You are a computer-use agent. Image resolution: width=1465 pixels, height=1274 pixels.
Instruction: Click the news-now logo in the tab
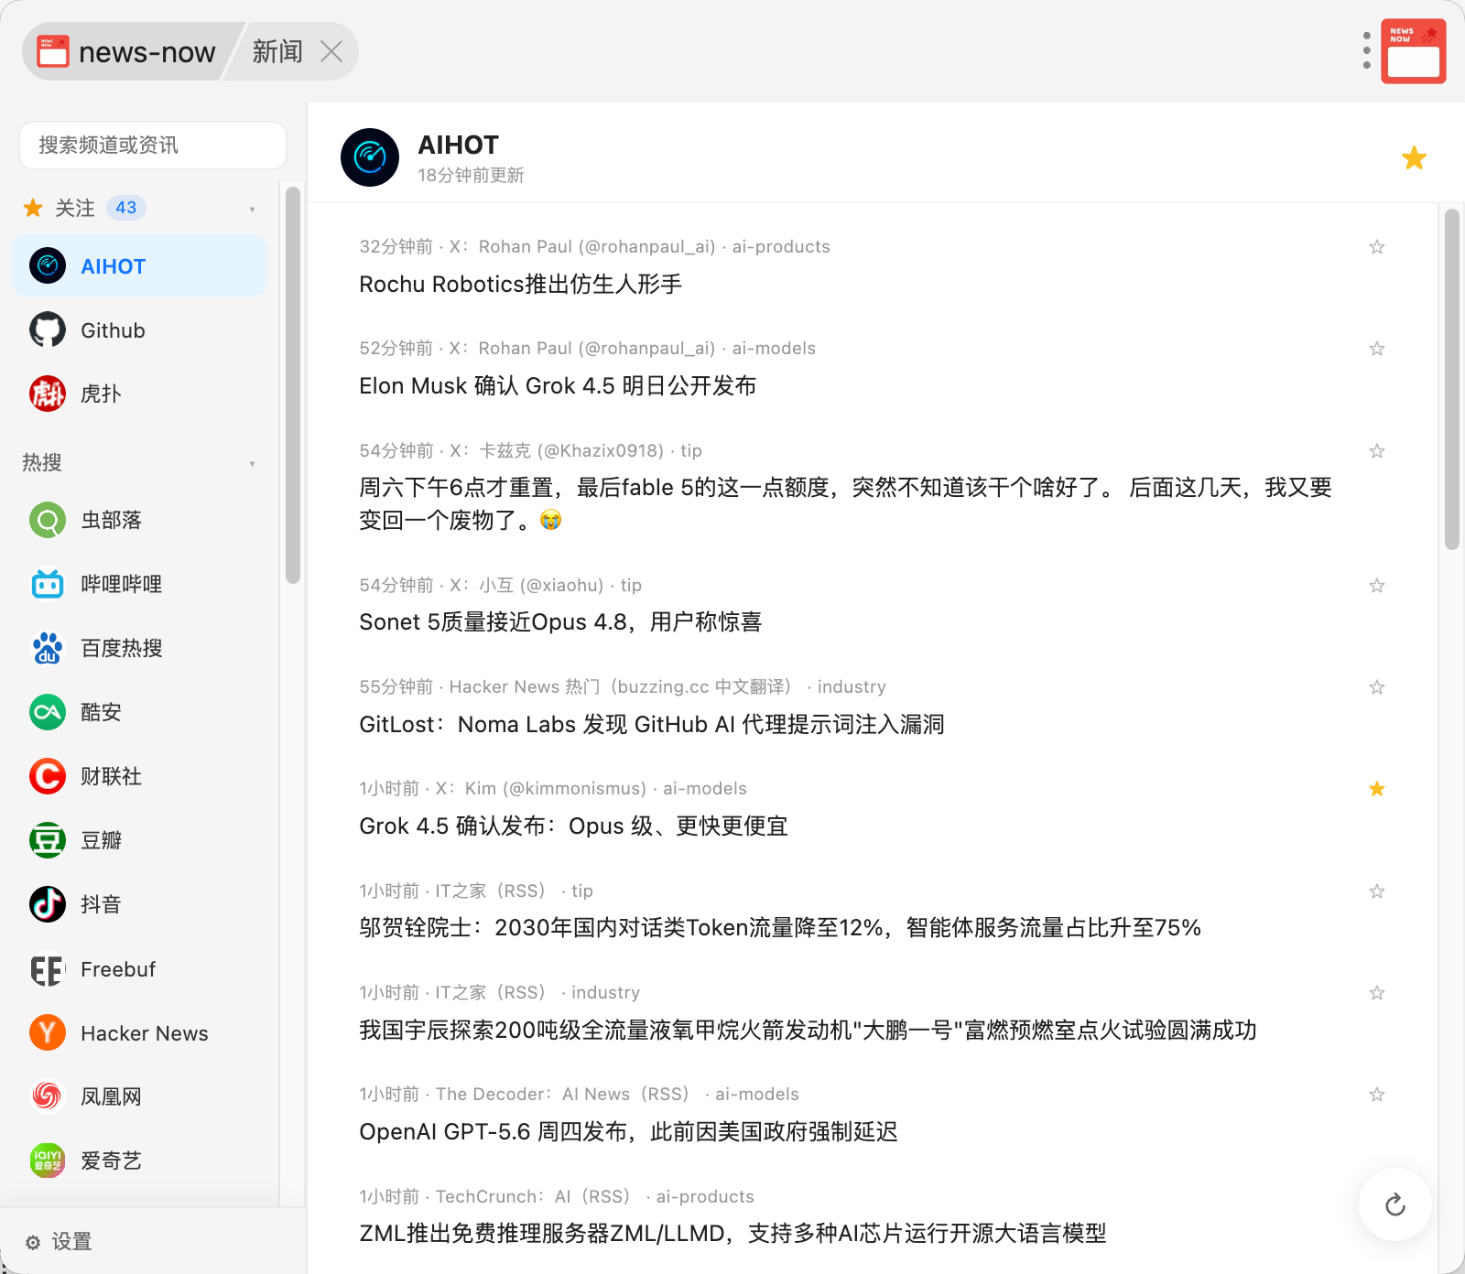pyautogui.click(x=52, y=51)
